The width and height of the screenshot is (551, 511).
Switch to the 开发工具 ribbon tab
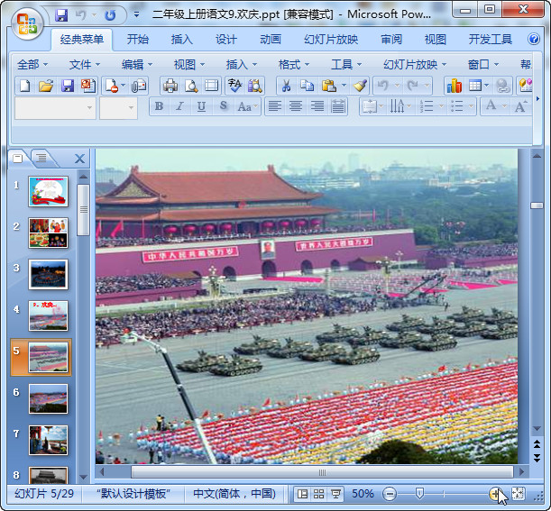click(491, 39)
